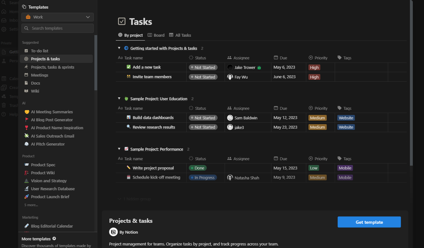Switch to the Board view tab
This screenshot has width=424, height=248.
pos(156,35)
